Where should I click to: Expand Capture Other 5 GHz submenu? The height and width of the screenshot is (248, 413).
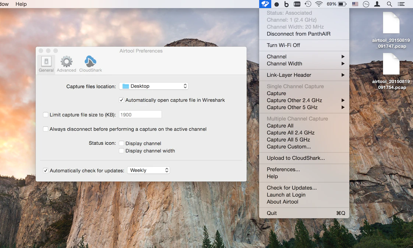[304, 107]
